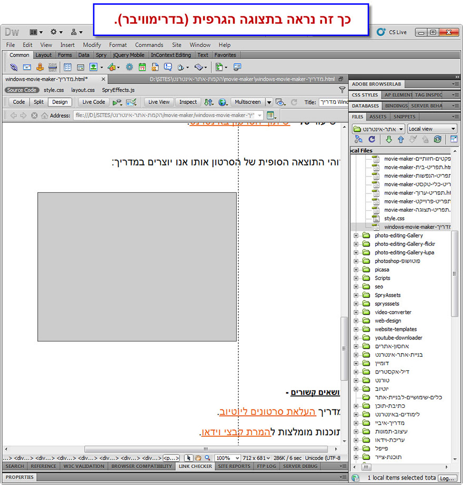Insert a Named Anchor

coord(40,67)
